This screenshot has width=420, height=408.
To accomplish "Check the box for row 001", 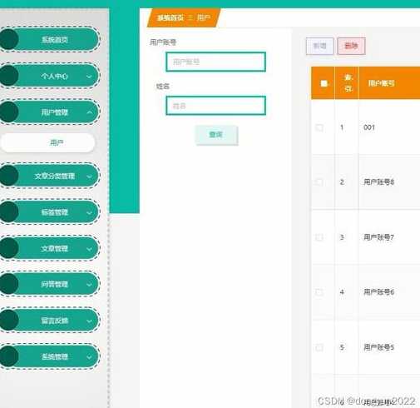I will click(x=319, y=127).
